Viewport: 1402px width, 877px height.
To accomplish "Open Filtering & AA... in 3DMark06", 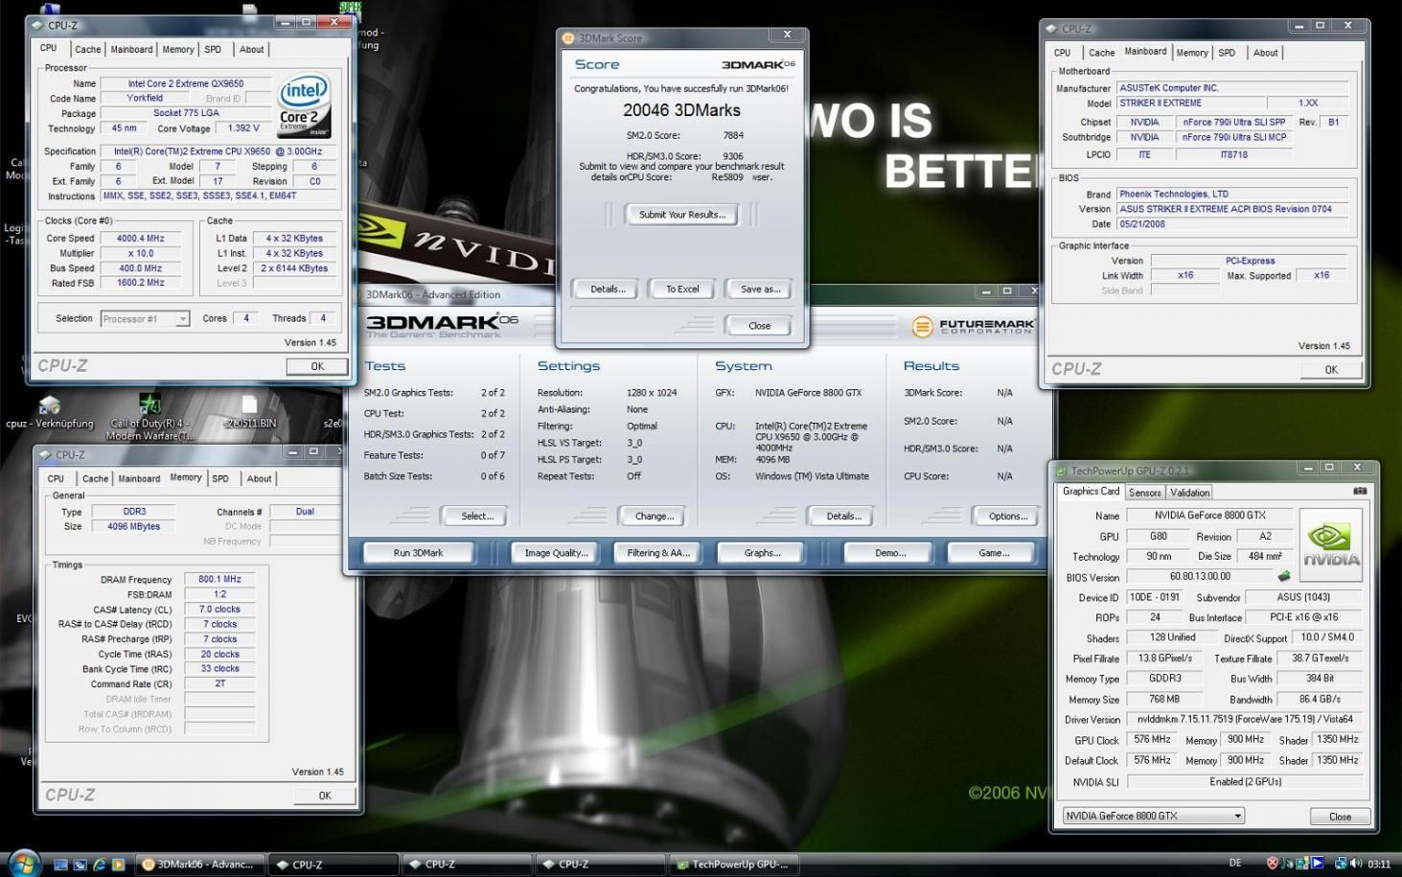I will tap(658, 553).
